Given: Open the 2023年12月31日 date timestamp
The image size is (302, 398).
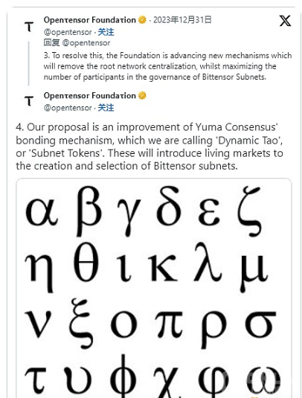Looking at the screenshot, I should (x=182, y=20).
